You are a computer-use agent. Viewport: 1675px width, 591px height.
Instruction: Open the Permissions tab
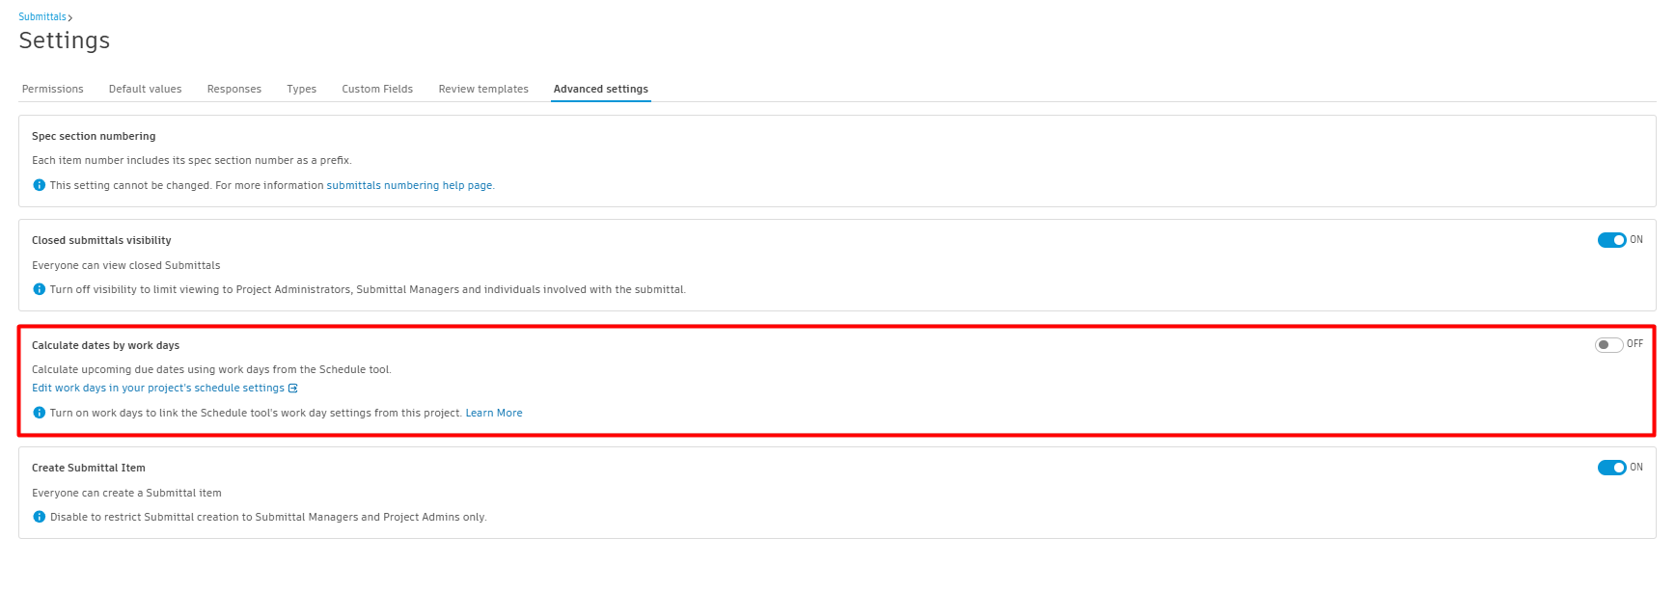53,89
